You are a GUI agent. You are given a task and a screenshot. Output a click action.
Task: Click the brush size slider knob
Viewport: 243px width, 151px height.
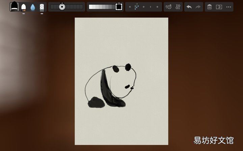(62, 7)
